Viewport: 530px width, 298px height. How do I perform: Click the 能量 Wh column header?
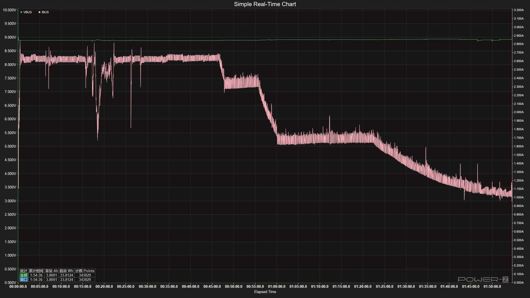pos(67,271)
